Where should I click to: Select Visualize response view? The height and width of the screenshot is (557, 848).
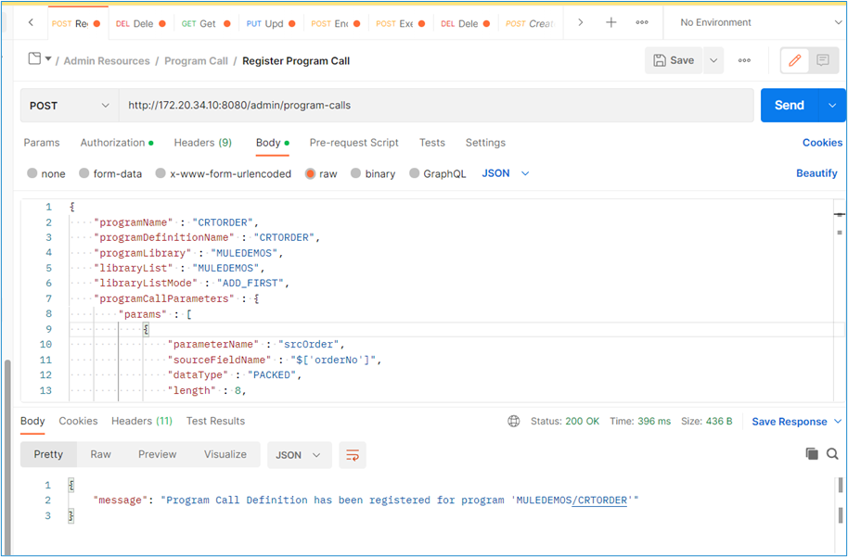tap(225, 454)
